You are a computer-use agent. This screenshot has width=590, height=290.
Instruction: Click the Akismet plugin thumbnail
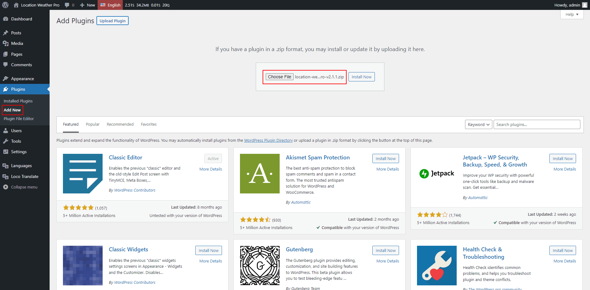click(x=260, y=174)
